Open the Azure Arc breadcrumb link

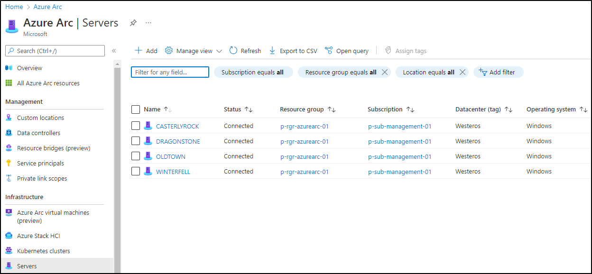coord(48,7)
